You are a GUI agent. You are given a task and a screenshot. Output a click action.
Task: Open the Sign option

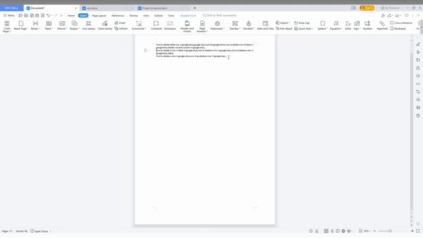tap(357, 25)
